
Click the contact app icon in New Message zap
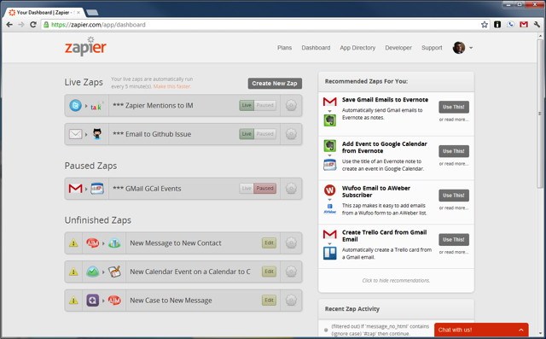click(114, 243)
